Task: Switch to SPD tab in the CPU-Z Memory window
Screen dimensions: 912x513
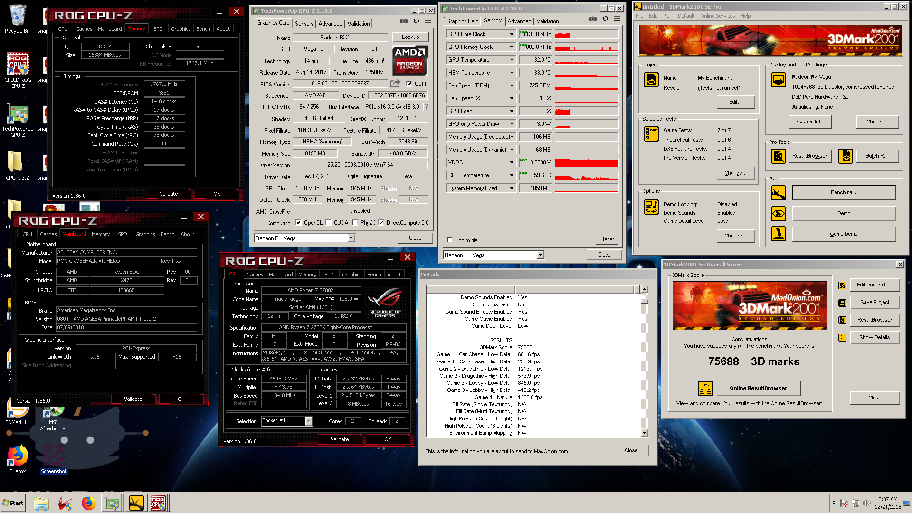Action: coord(158,29)
